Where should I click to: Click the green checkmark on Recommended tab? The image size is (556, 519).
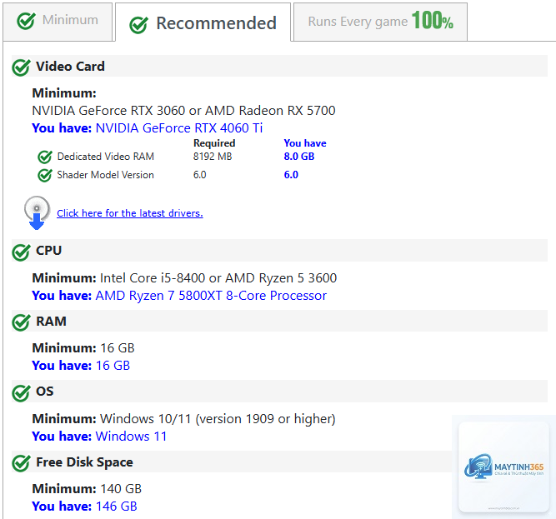(138, 25)
